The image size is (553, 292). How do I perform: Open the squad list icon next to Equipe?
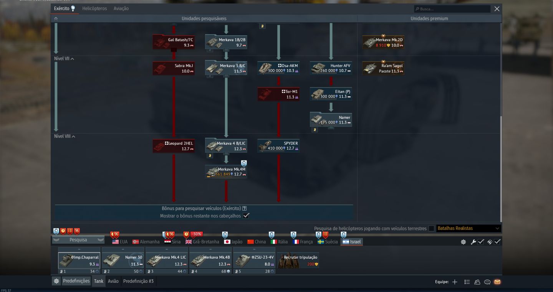pyautogui.click(x=467, y=282)
